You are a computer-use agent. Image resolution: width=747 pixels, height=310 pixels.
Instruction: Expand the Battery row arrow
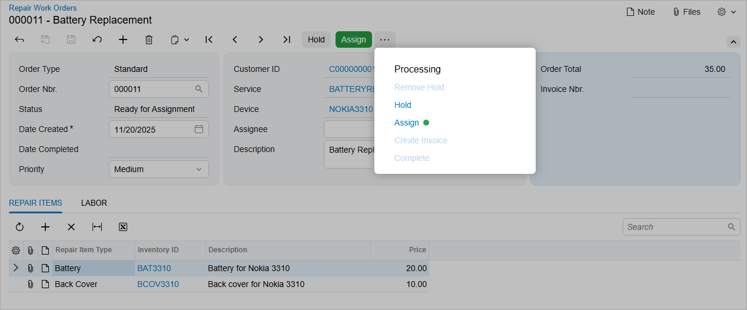coord(16,268)
